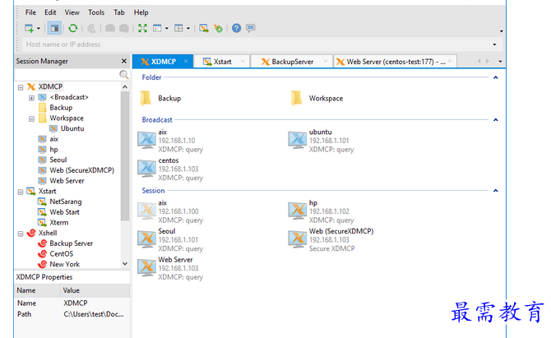Image resolution: width=551 pixels, height=338 pixels.
Task: Switch to the BackupServer tab
Action: 292,62
